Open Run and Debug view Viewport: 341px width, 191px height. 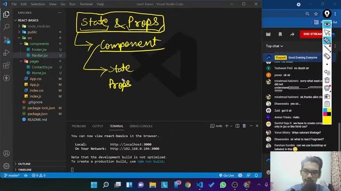pos(6,53)
